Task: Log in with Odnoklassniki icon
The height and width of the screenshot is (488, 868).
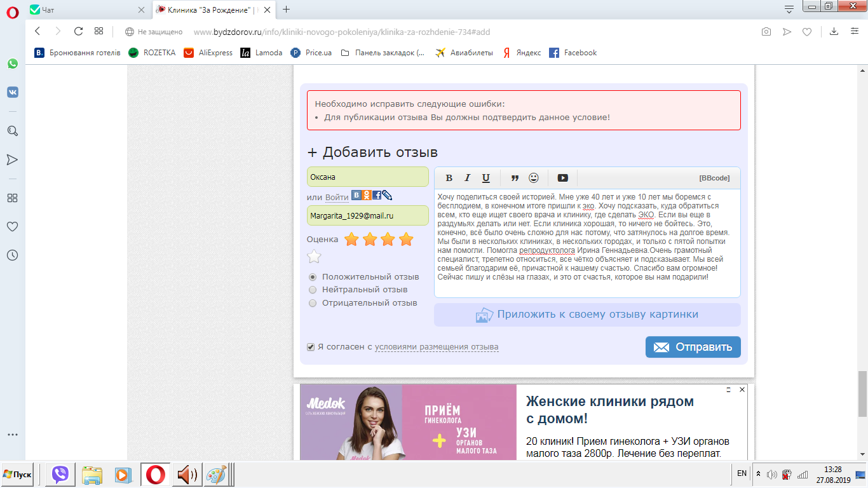Action: click(367, 196)
